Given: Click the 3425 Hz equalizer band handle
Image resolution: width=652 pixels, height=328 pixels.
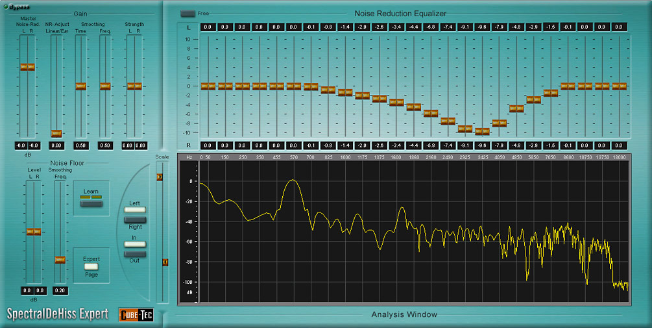Looking at the screenshot, I should coord(482,131).
